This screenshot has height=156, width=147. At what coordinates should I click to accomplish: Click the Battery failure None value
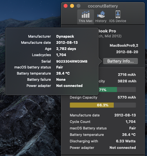click(61, 79)
